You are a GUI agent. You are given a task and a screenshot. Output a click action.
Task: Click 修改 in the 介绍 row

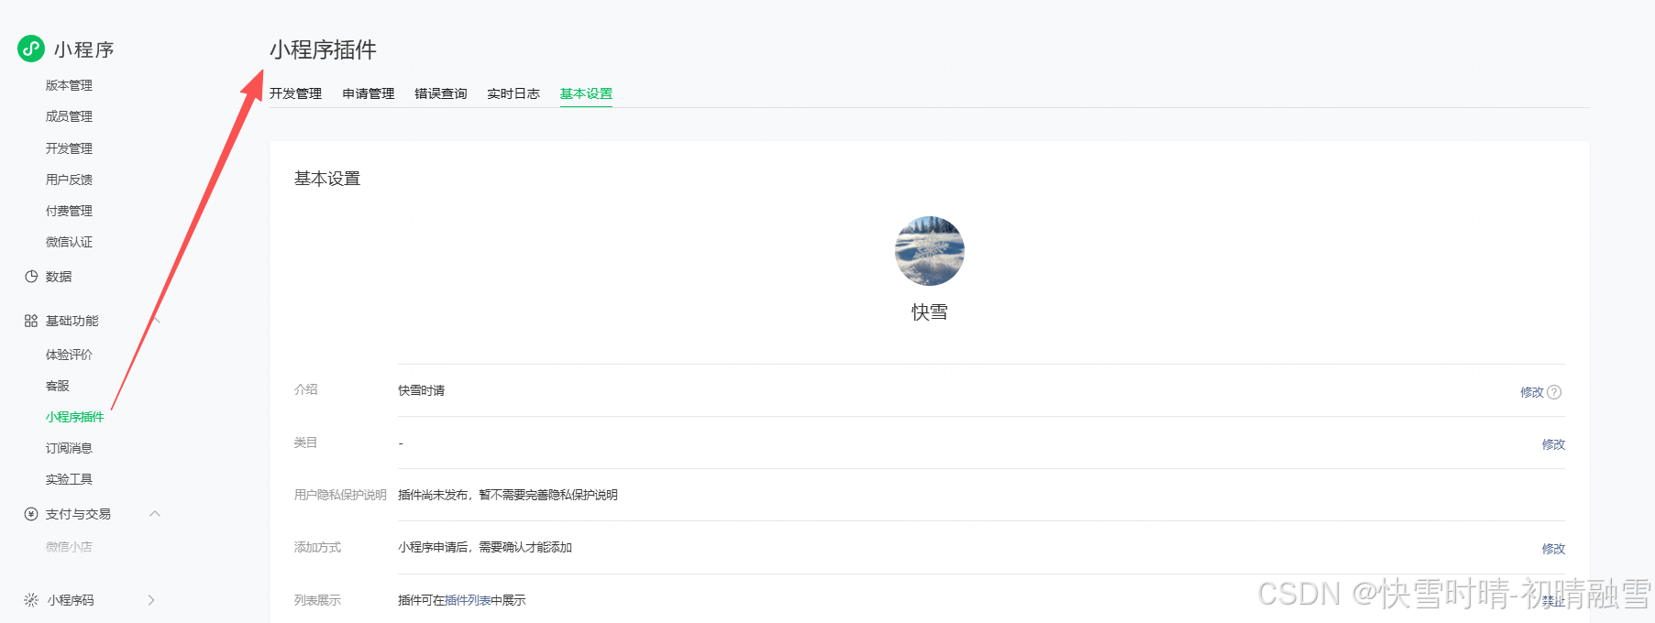(x=1532, y=392)
